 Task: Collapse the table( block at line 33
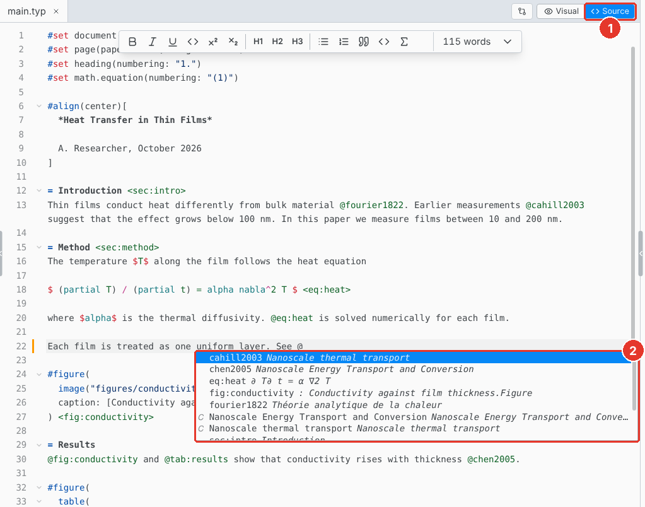tap(39, 502)
